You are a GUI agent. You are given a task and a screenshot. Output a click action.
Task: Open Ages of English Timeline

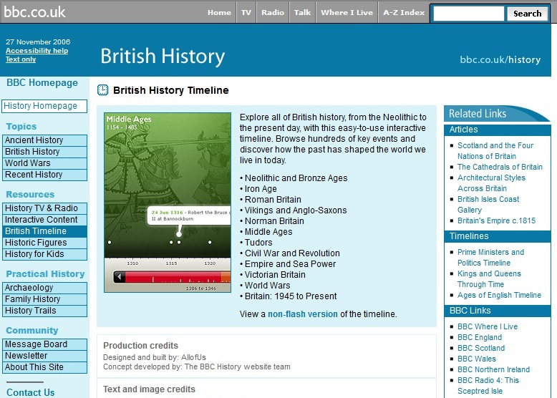[499, 295]
